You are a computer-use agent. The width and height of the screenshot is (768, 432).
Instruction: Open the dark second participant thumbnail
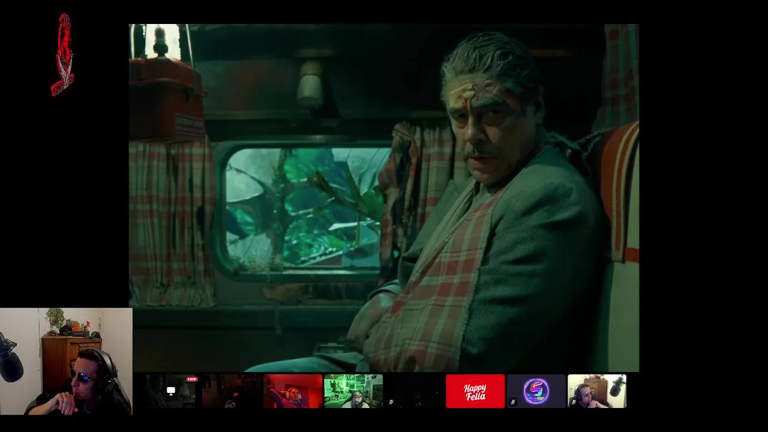tap(232, 391)
